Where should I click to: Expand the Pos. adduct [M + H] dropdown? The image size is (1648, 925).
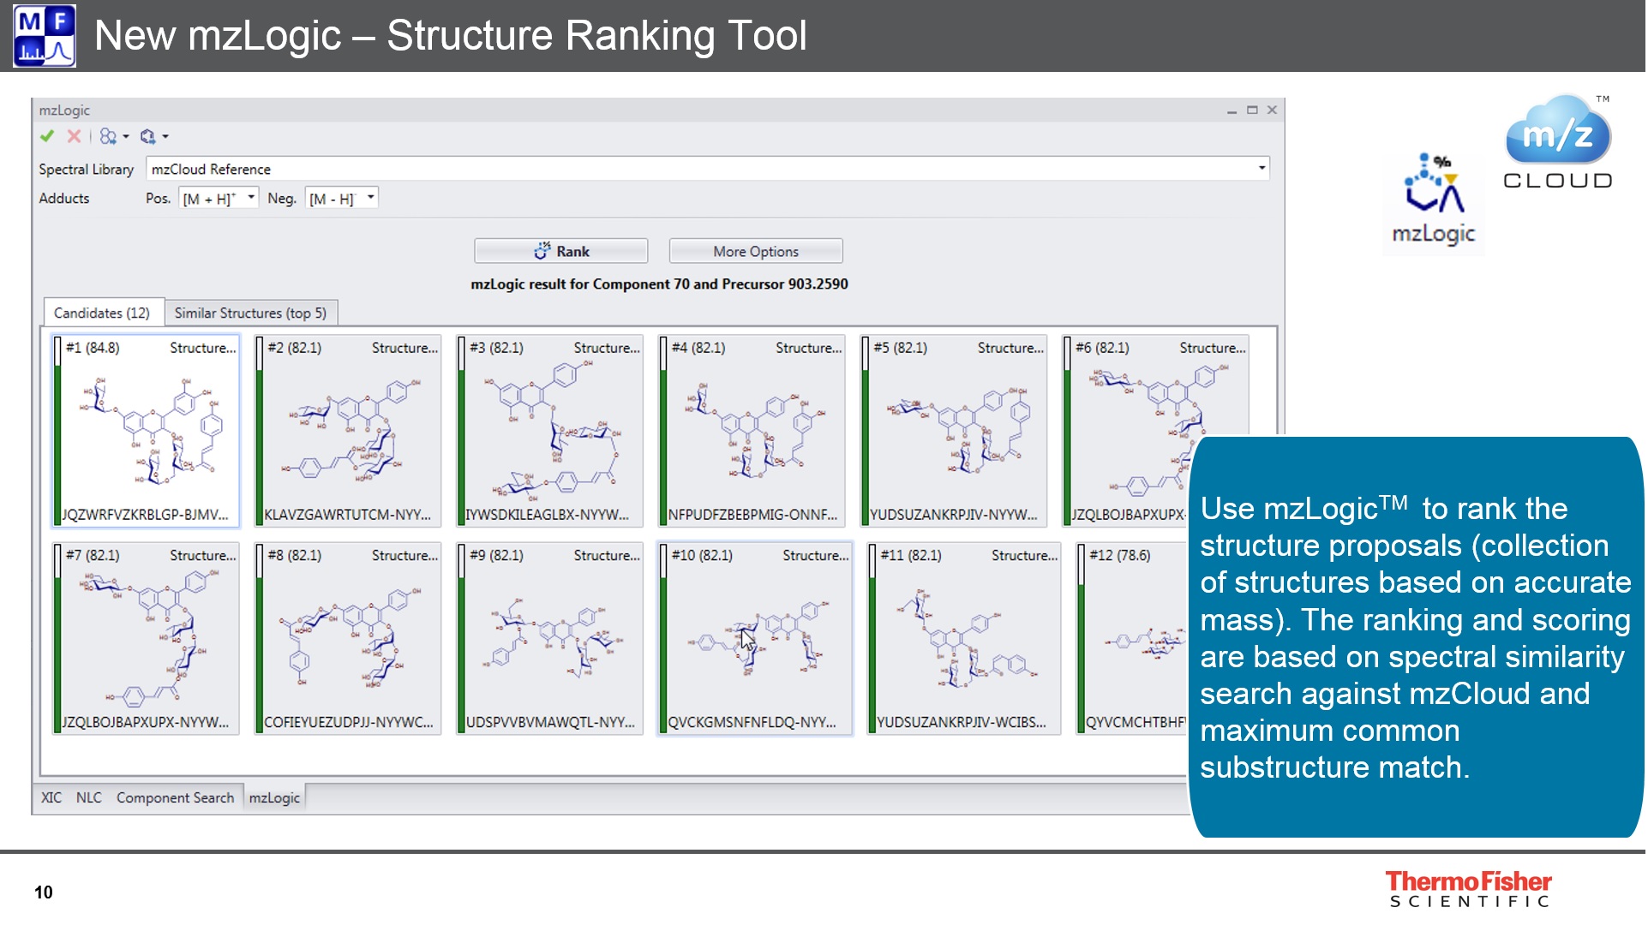click(x=251, y=198)
